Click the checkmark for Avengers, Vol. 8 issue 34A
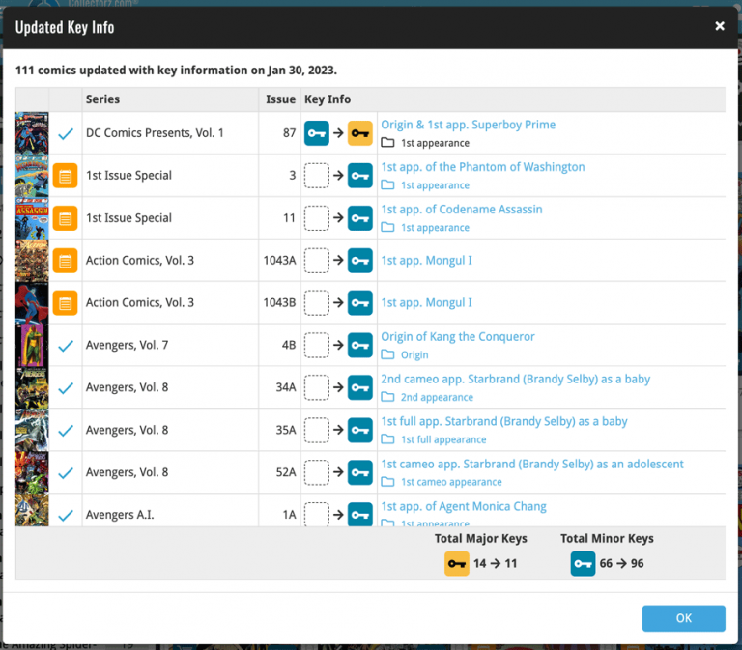 click(66, 388)
